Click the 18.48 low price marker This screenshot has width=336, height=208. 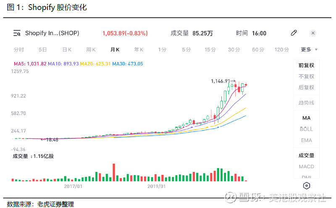tap(50, 140)
